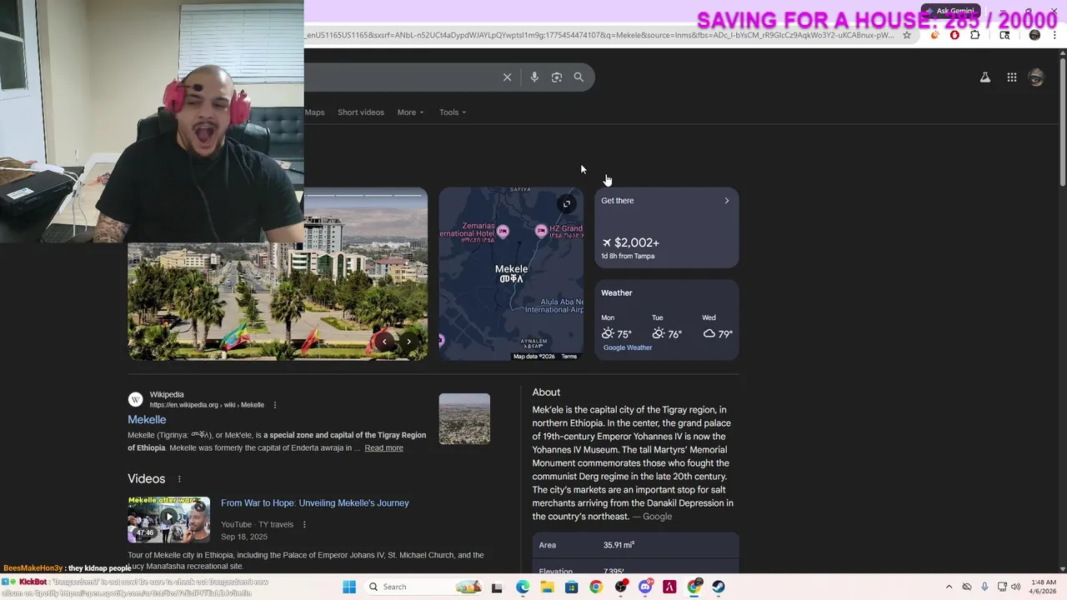Click Read more on Wikipedia snippet

coord(383,448)
